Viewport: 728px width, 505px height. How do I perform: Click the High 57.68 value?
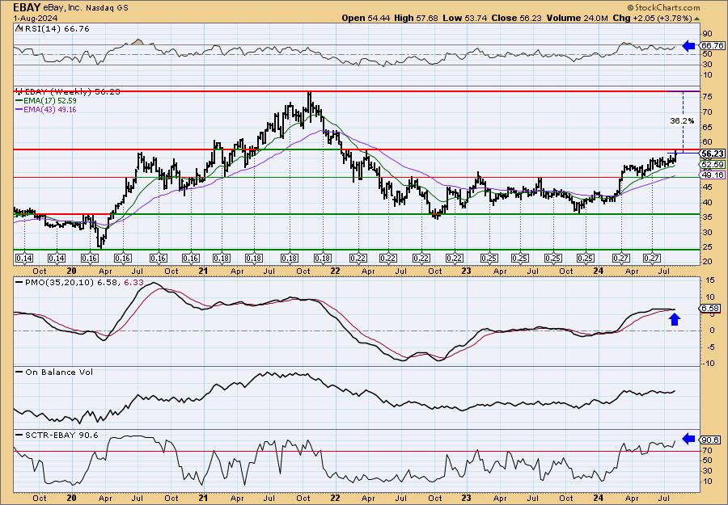click(x=416, y=18)
